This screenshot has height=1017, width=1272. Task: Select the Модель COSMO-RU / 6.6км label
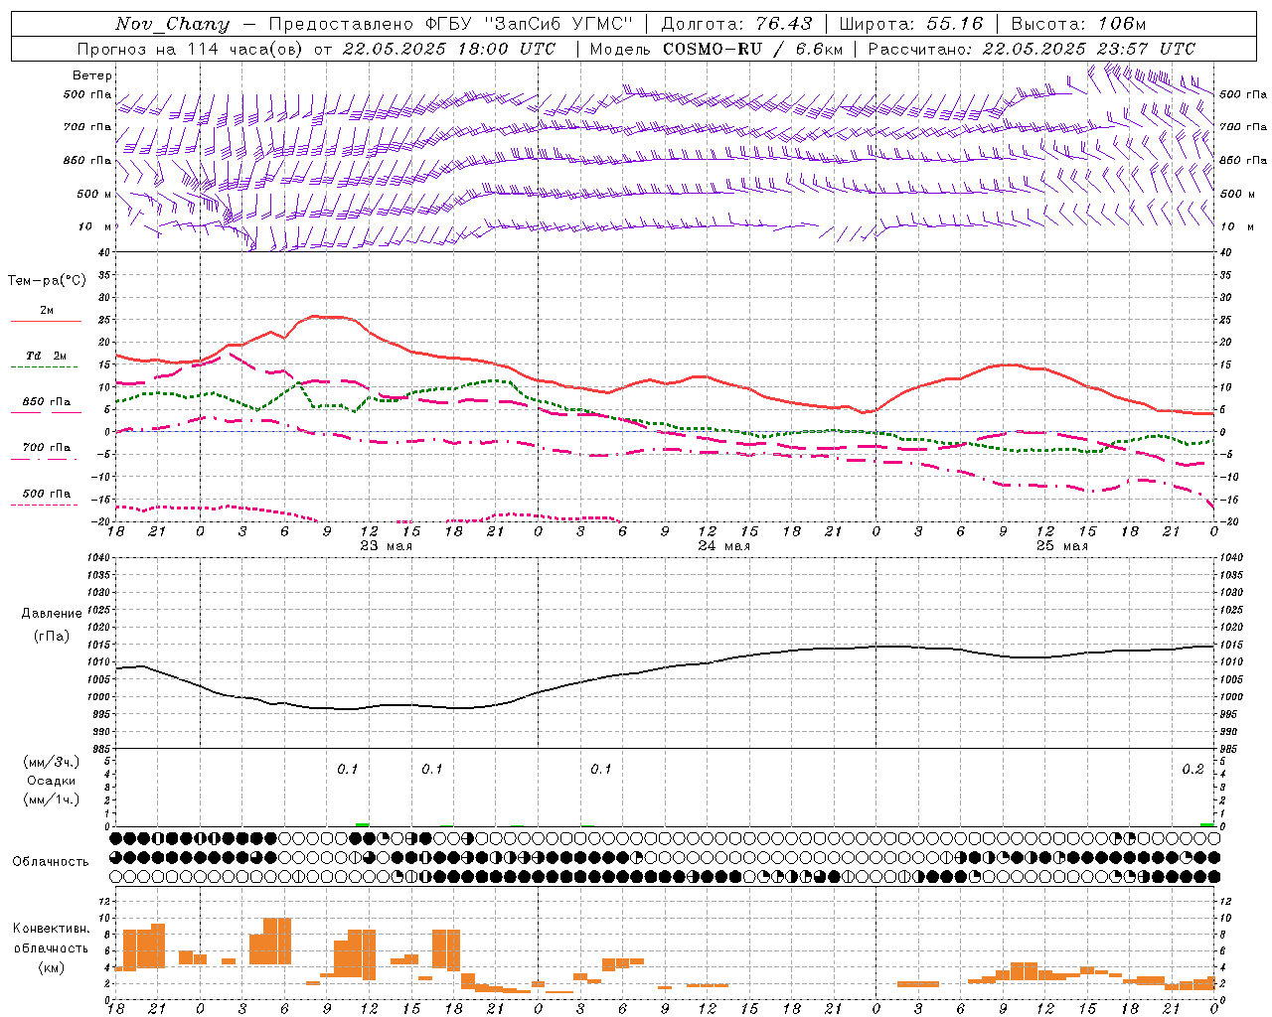pyautogui.click(x=716, y=49)
